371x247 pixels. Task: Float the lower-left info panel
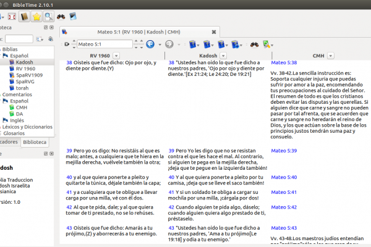pyautogui.click(x=46, y=154)
